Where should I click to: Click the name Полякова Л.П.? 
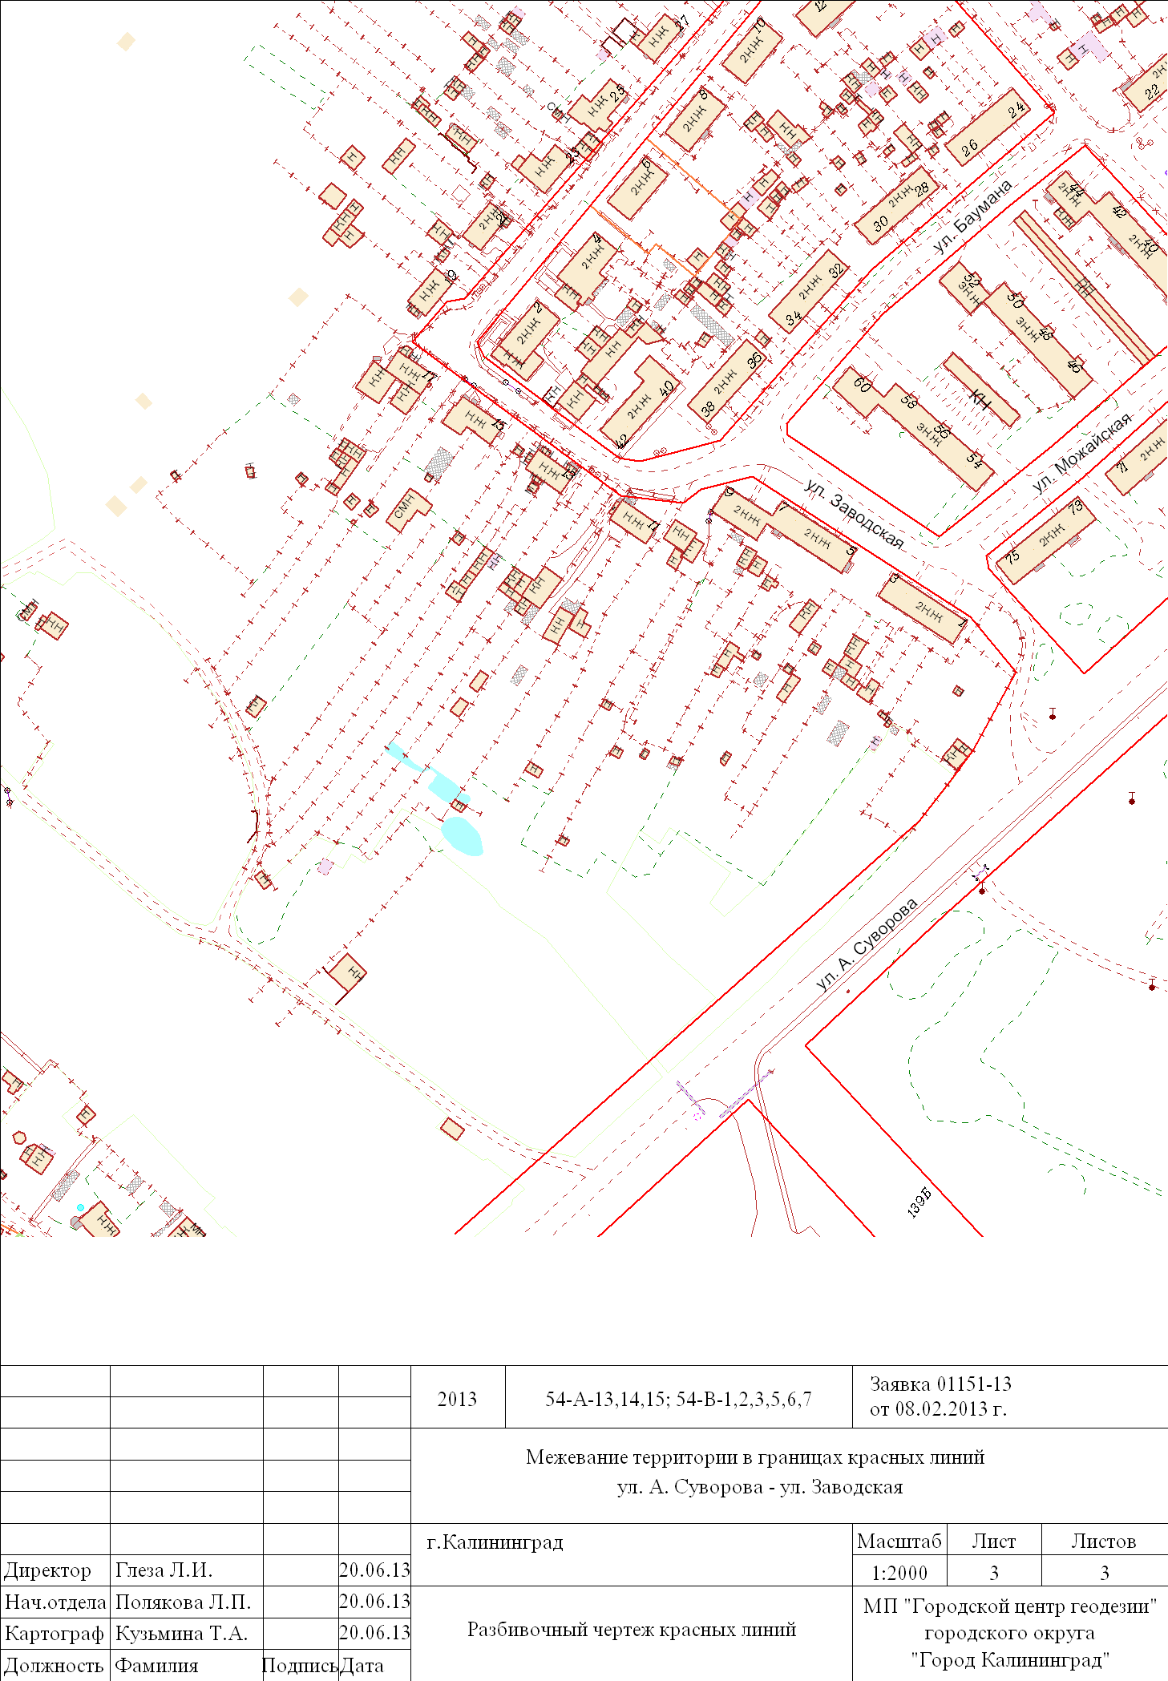coord(184,1602)
